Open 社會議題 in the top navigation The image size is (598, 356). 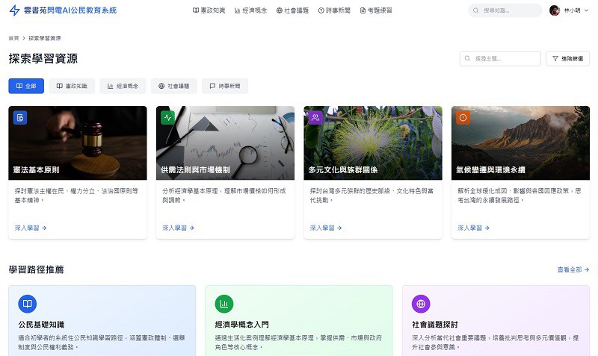[x=292, y=10]
